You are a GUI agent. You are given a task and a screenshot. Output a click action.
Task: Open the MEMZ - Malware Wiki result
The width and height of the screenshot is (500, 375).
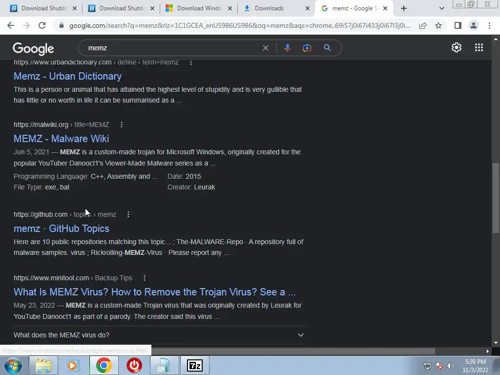pyautogui.click(x=61, y=139)
